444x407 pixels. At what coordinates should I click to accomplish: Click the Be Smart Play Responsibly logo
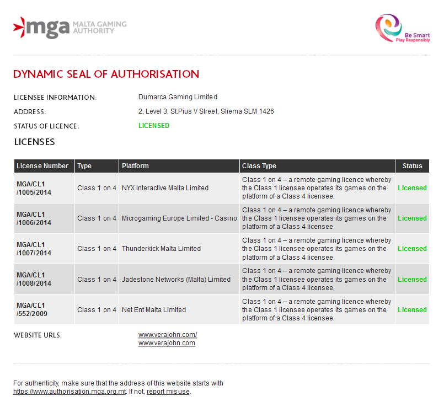click(403, 28)
